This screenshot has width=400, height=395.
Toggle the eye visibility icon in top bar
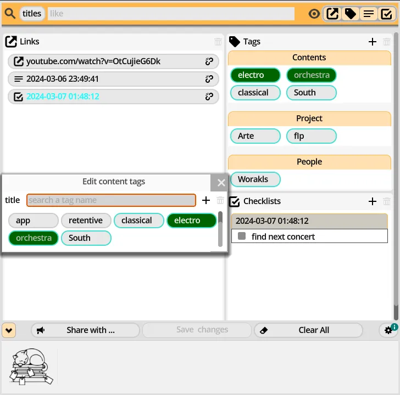coord(314,14)
